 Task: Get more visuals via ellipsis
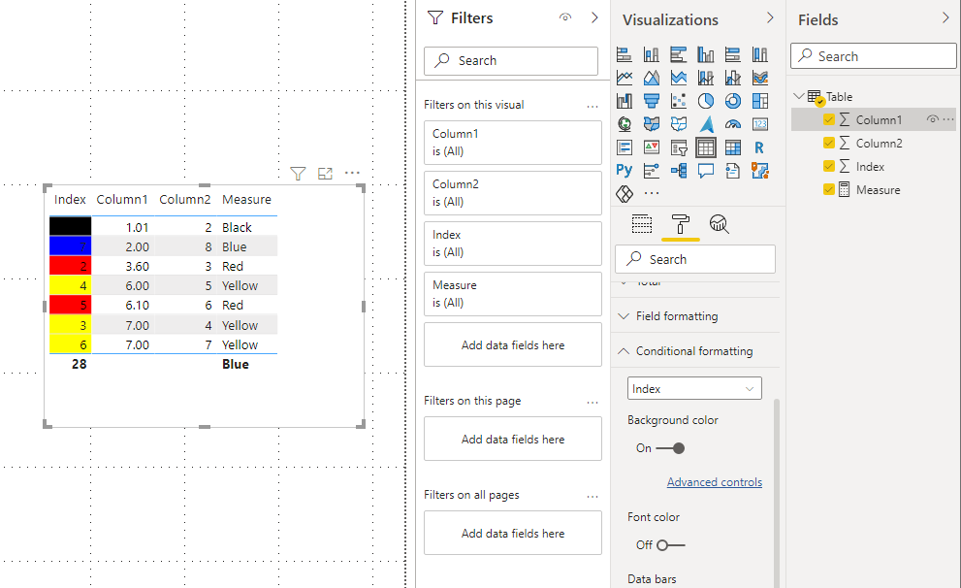click(652, 193)
